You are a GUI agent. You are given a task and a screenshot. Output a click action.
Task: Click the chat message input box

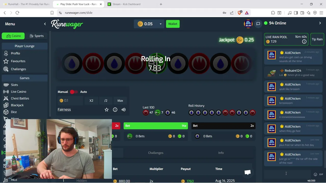click(288, 174)
